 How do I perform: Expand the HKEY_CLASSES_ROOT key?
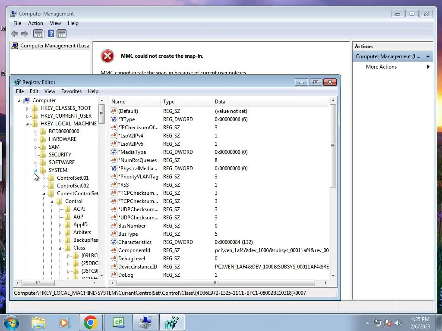[x=27, y=108]
